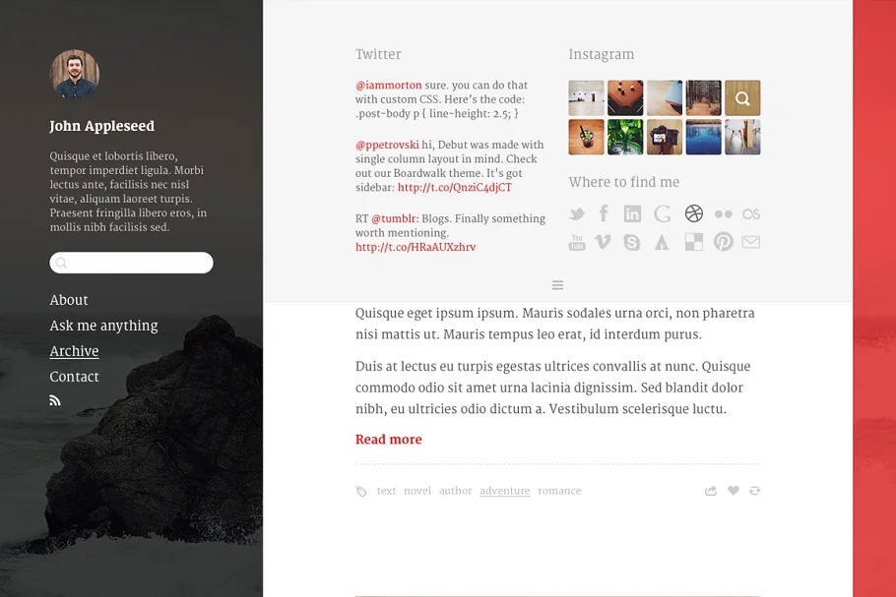This screenshot has height=597, width=896.
Task: Visit the Pinterest profile icon
Action: (724, 242)
